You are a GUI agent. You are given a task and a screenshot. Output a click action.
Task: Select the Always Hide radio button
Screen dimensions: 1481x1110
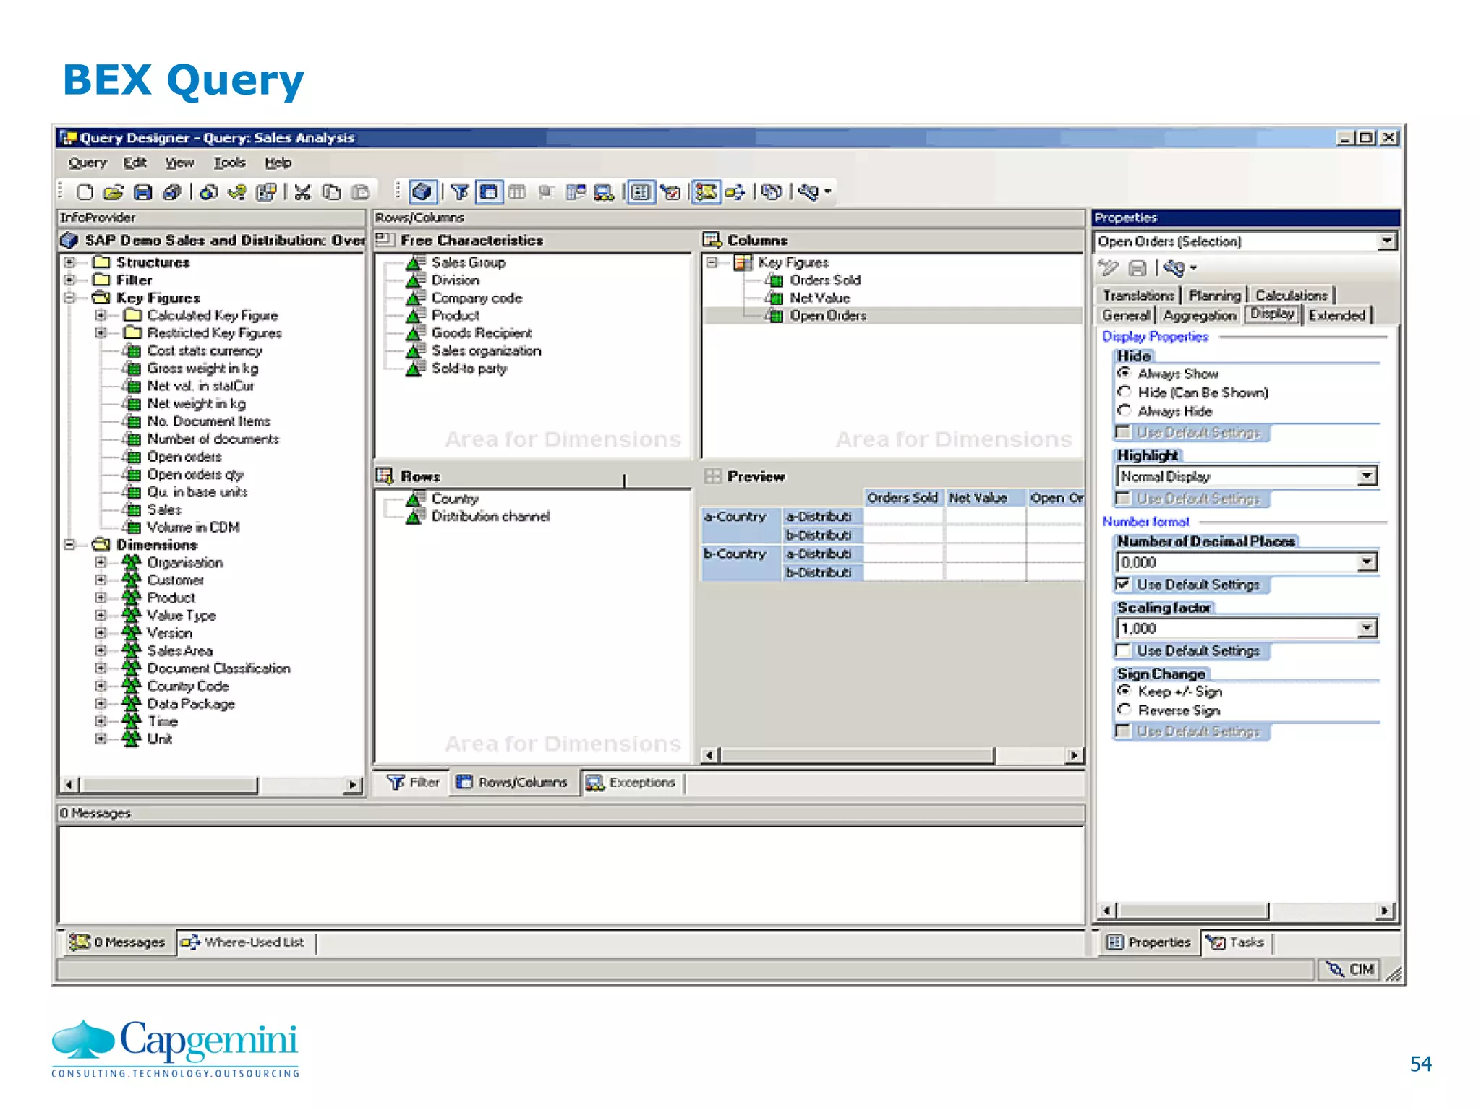pos(1124,410)
